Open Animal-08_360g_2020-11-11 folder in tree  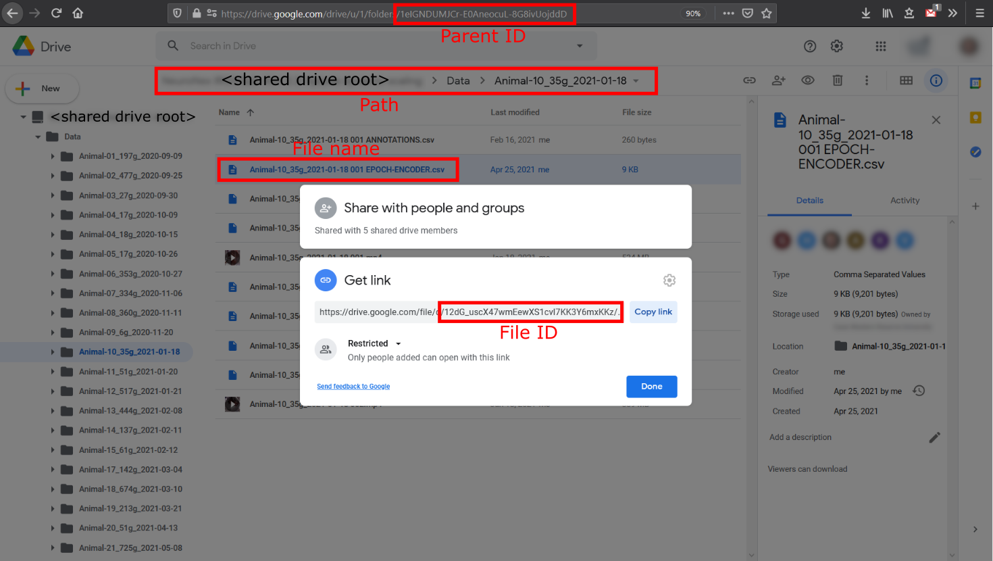[x=130, y=313]
